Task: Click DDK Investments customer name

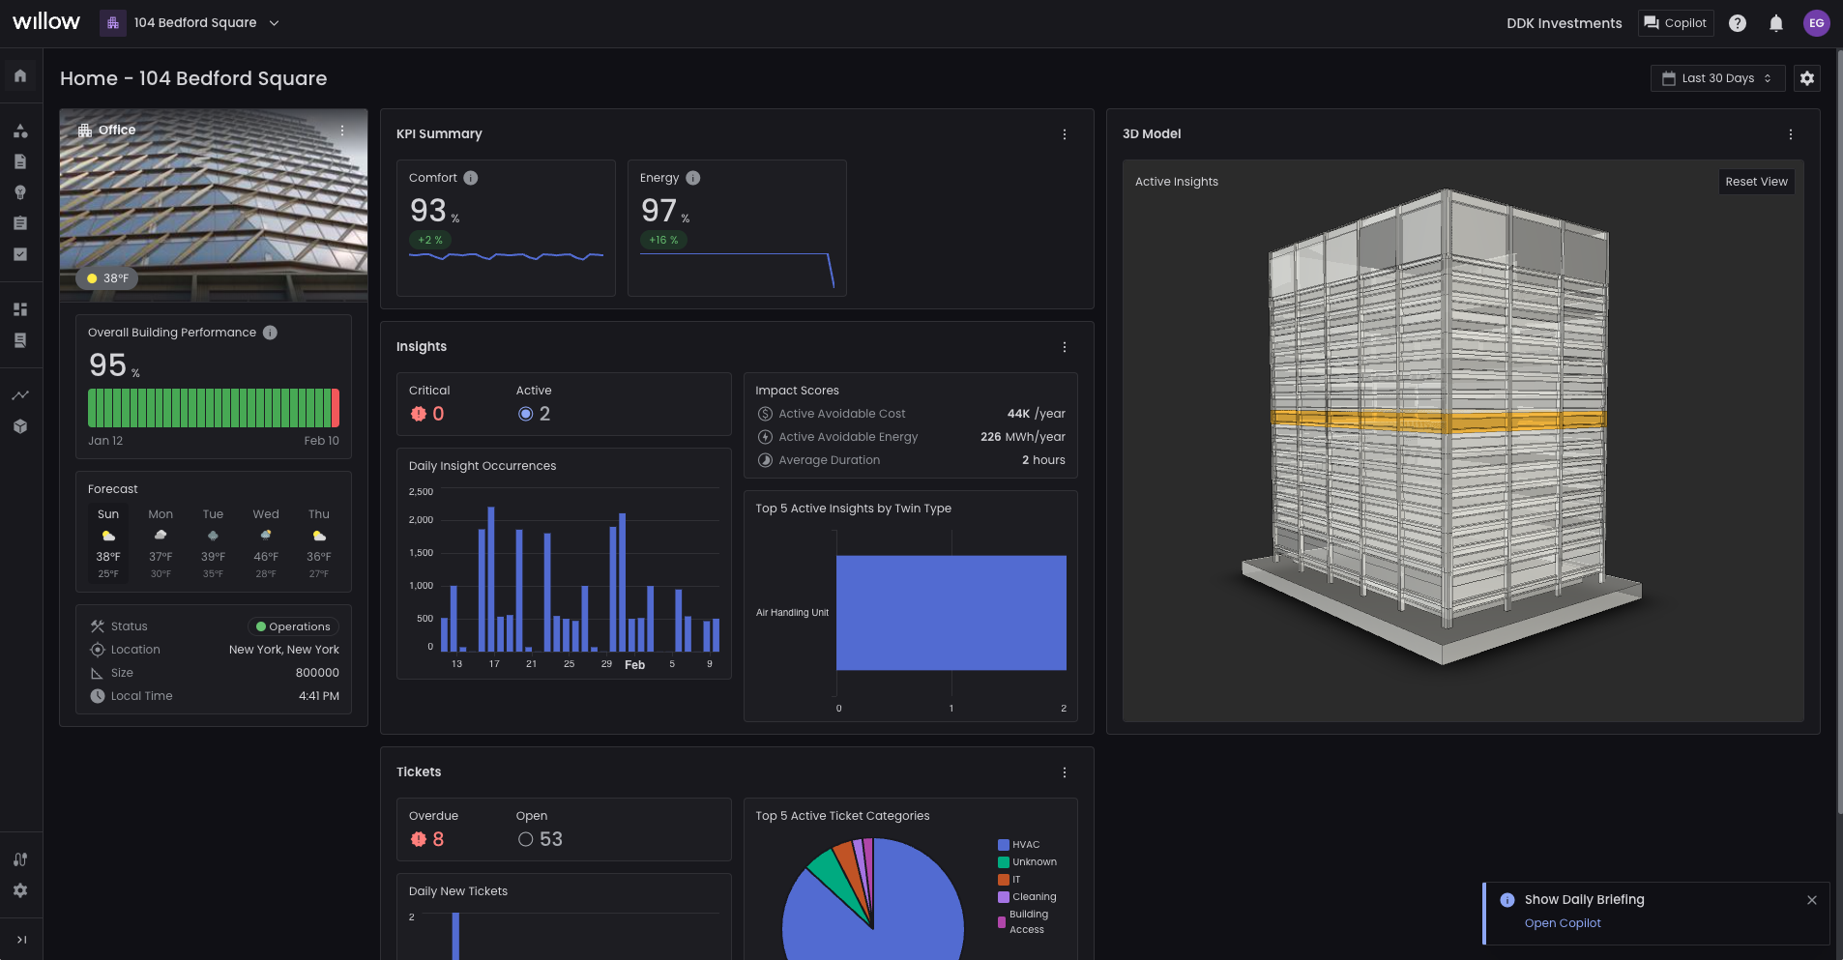Action: [x=1564, y=23]
